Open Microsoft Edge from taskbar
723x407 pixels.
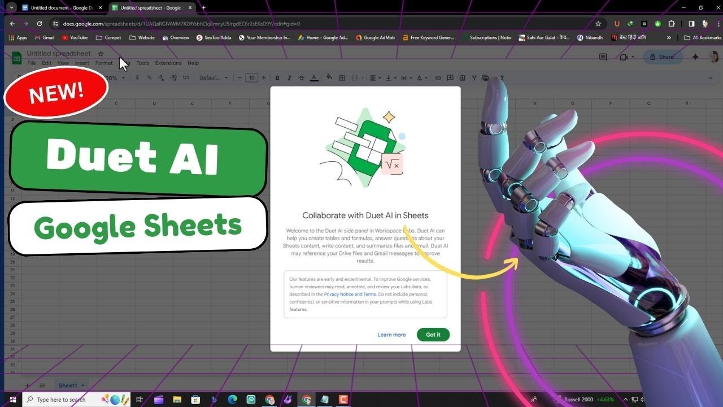coord(232,400)
